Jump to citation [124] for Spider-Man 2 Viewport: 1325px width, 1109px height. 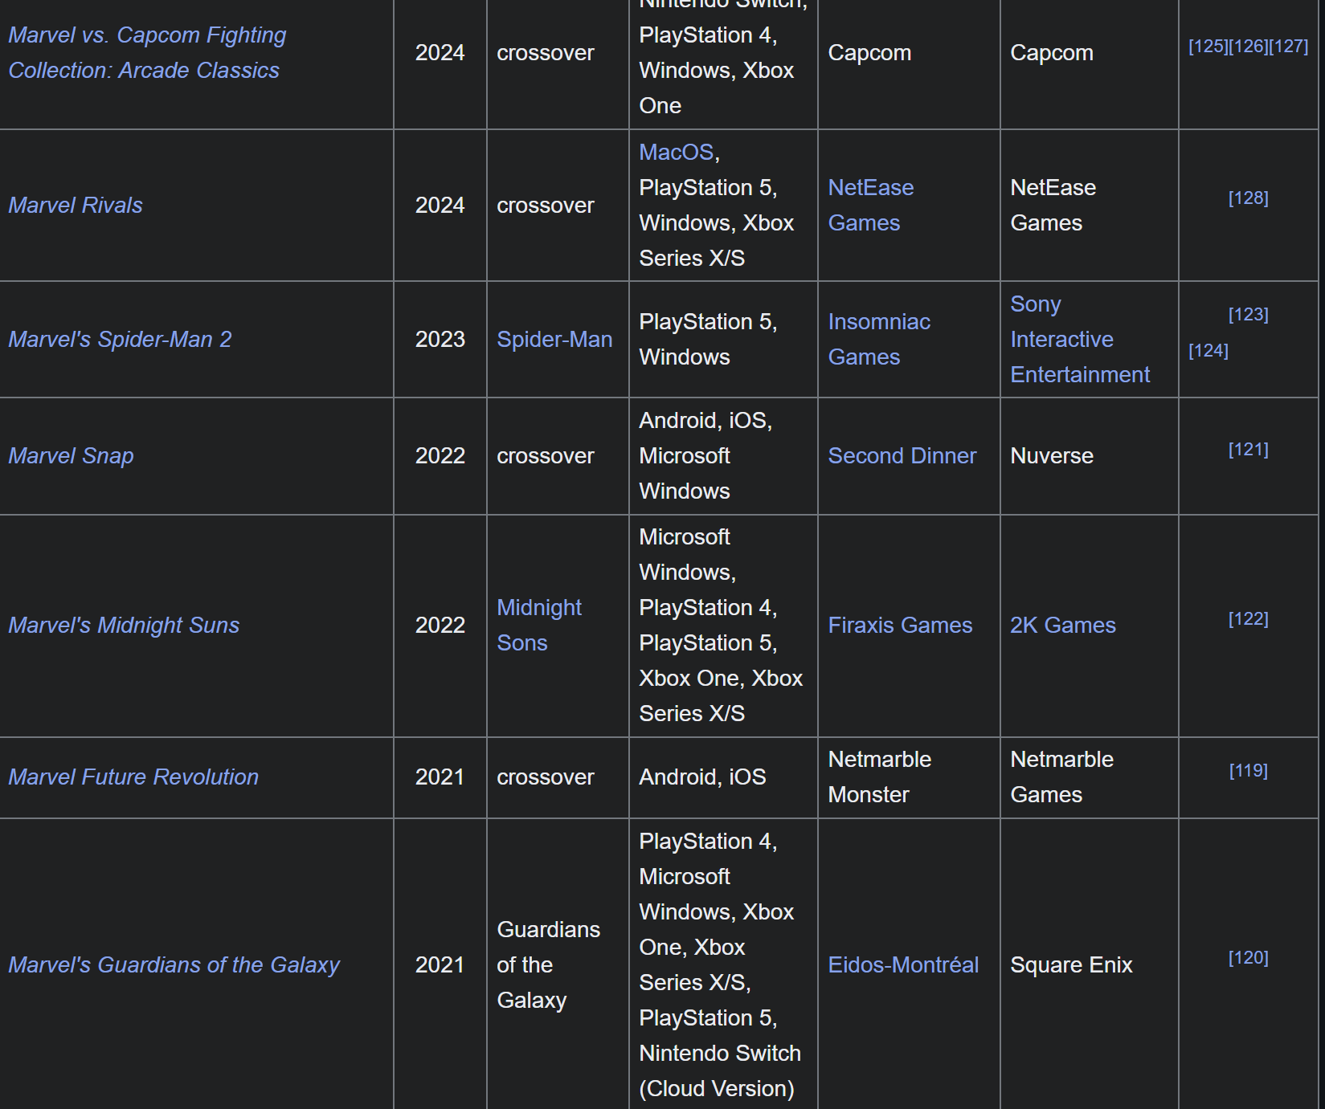pyautogui.click(x=1208, y=351)
